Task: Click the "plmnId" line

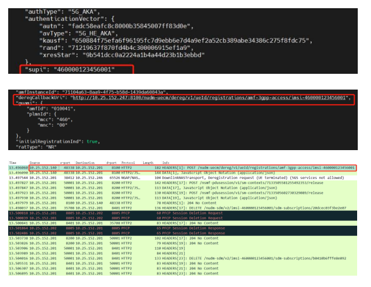Action: 42,114
